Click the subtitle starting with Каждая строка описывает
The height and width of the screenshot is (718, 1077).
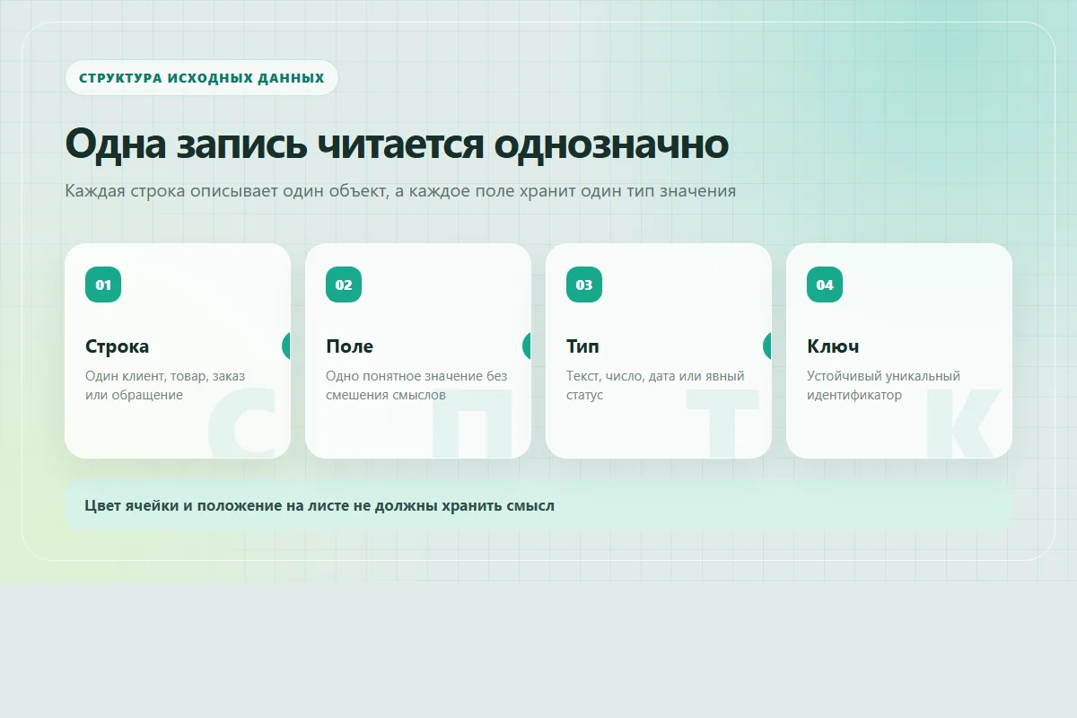400,191
